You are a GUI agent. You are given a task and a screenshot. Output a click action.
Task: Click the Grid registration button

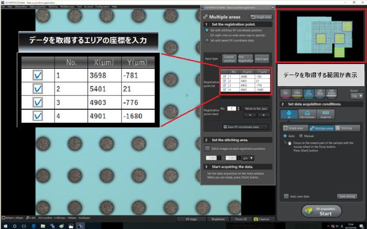245,59
